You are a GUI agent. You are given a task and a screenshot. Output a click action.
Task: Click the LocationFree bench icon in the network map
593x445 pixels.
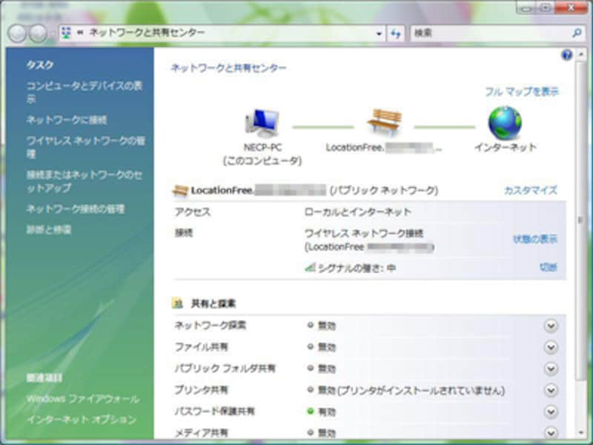tap(384, 122)
